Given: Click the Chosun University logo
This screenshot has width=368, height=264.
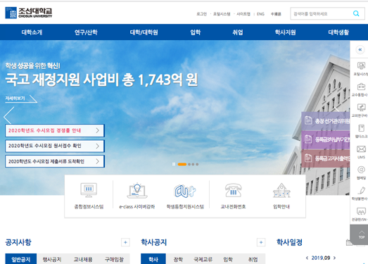Looking at the screenshot, I should [x=29, y=13].
